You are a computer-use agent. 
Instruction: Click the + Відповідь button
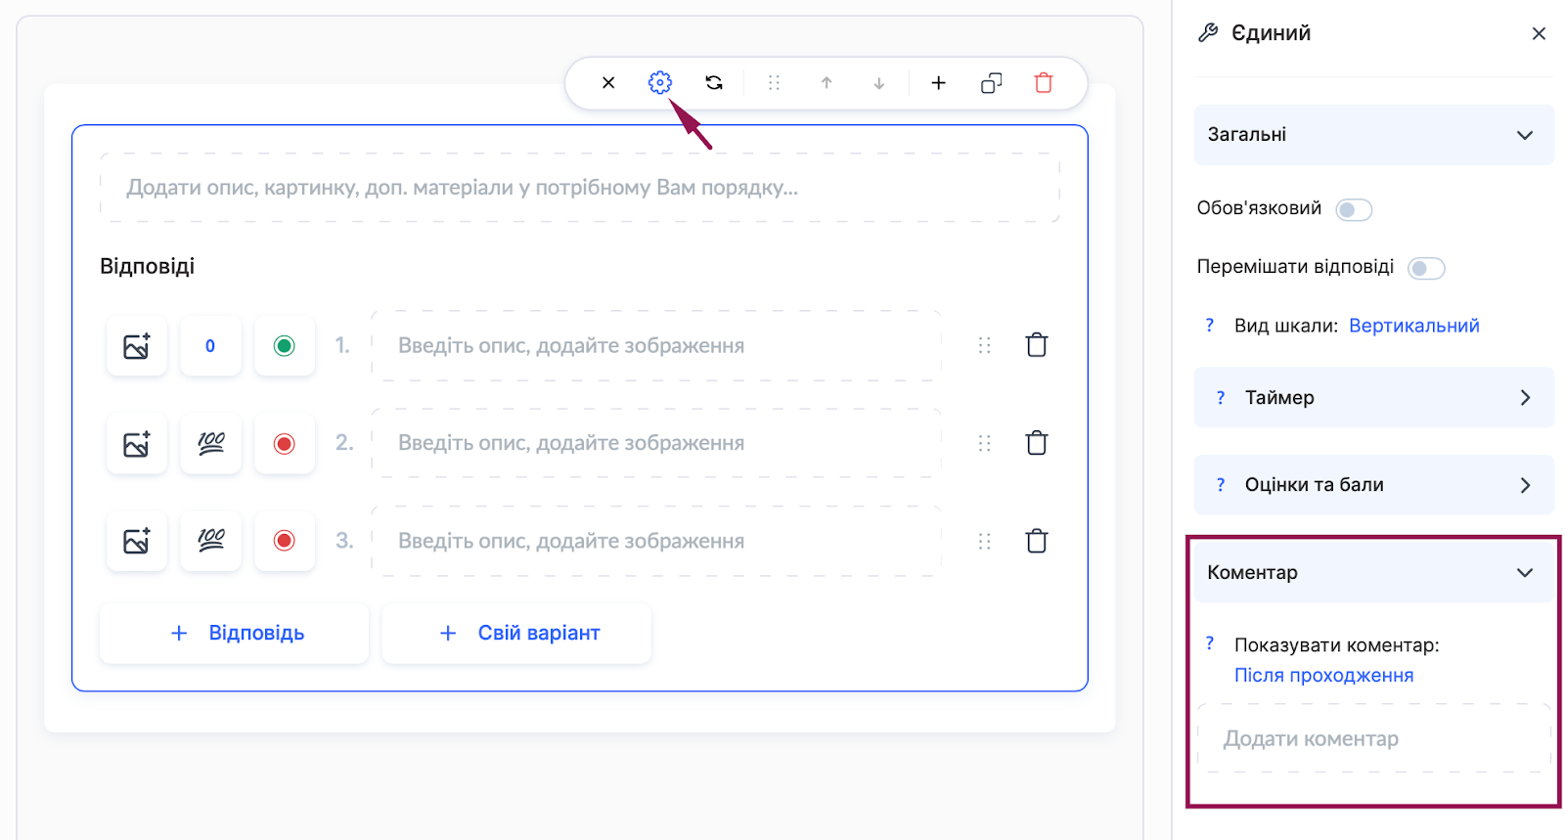235,634
